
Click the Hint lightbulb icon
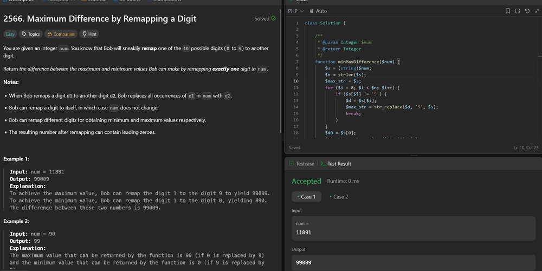coord(85,34)
